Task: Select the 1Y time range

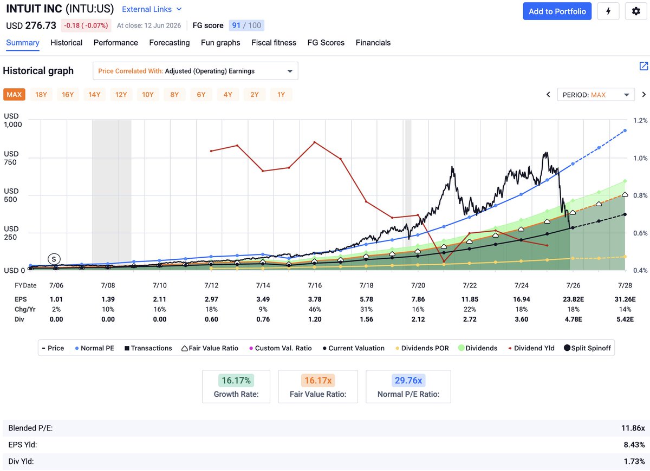Action: tap(281, 95)
